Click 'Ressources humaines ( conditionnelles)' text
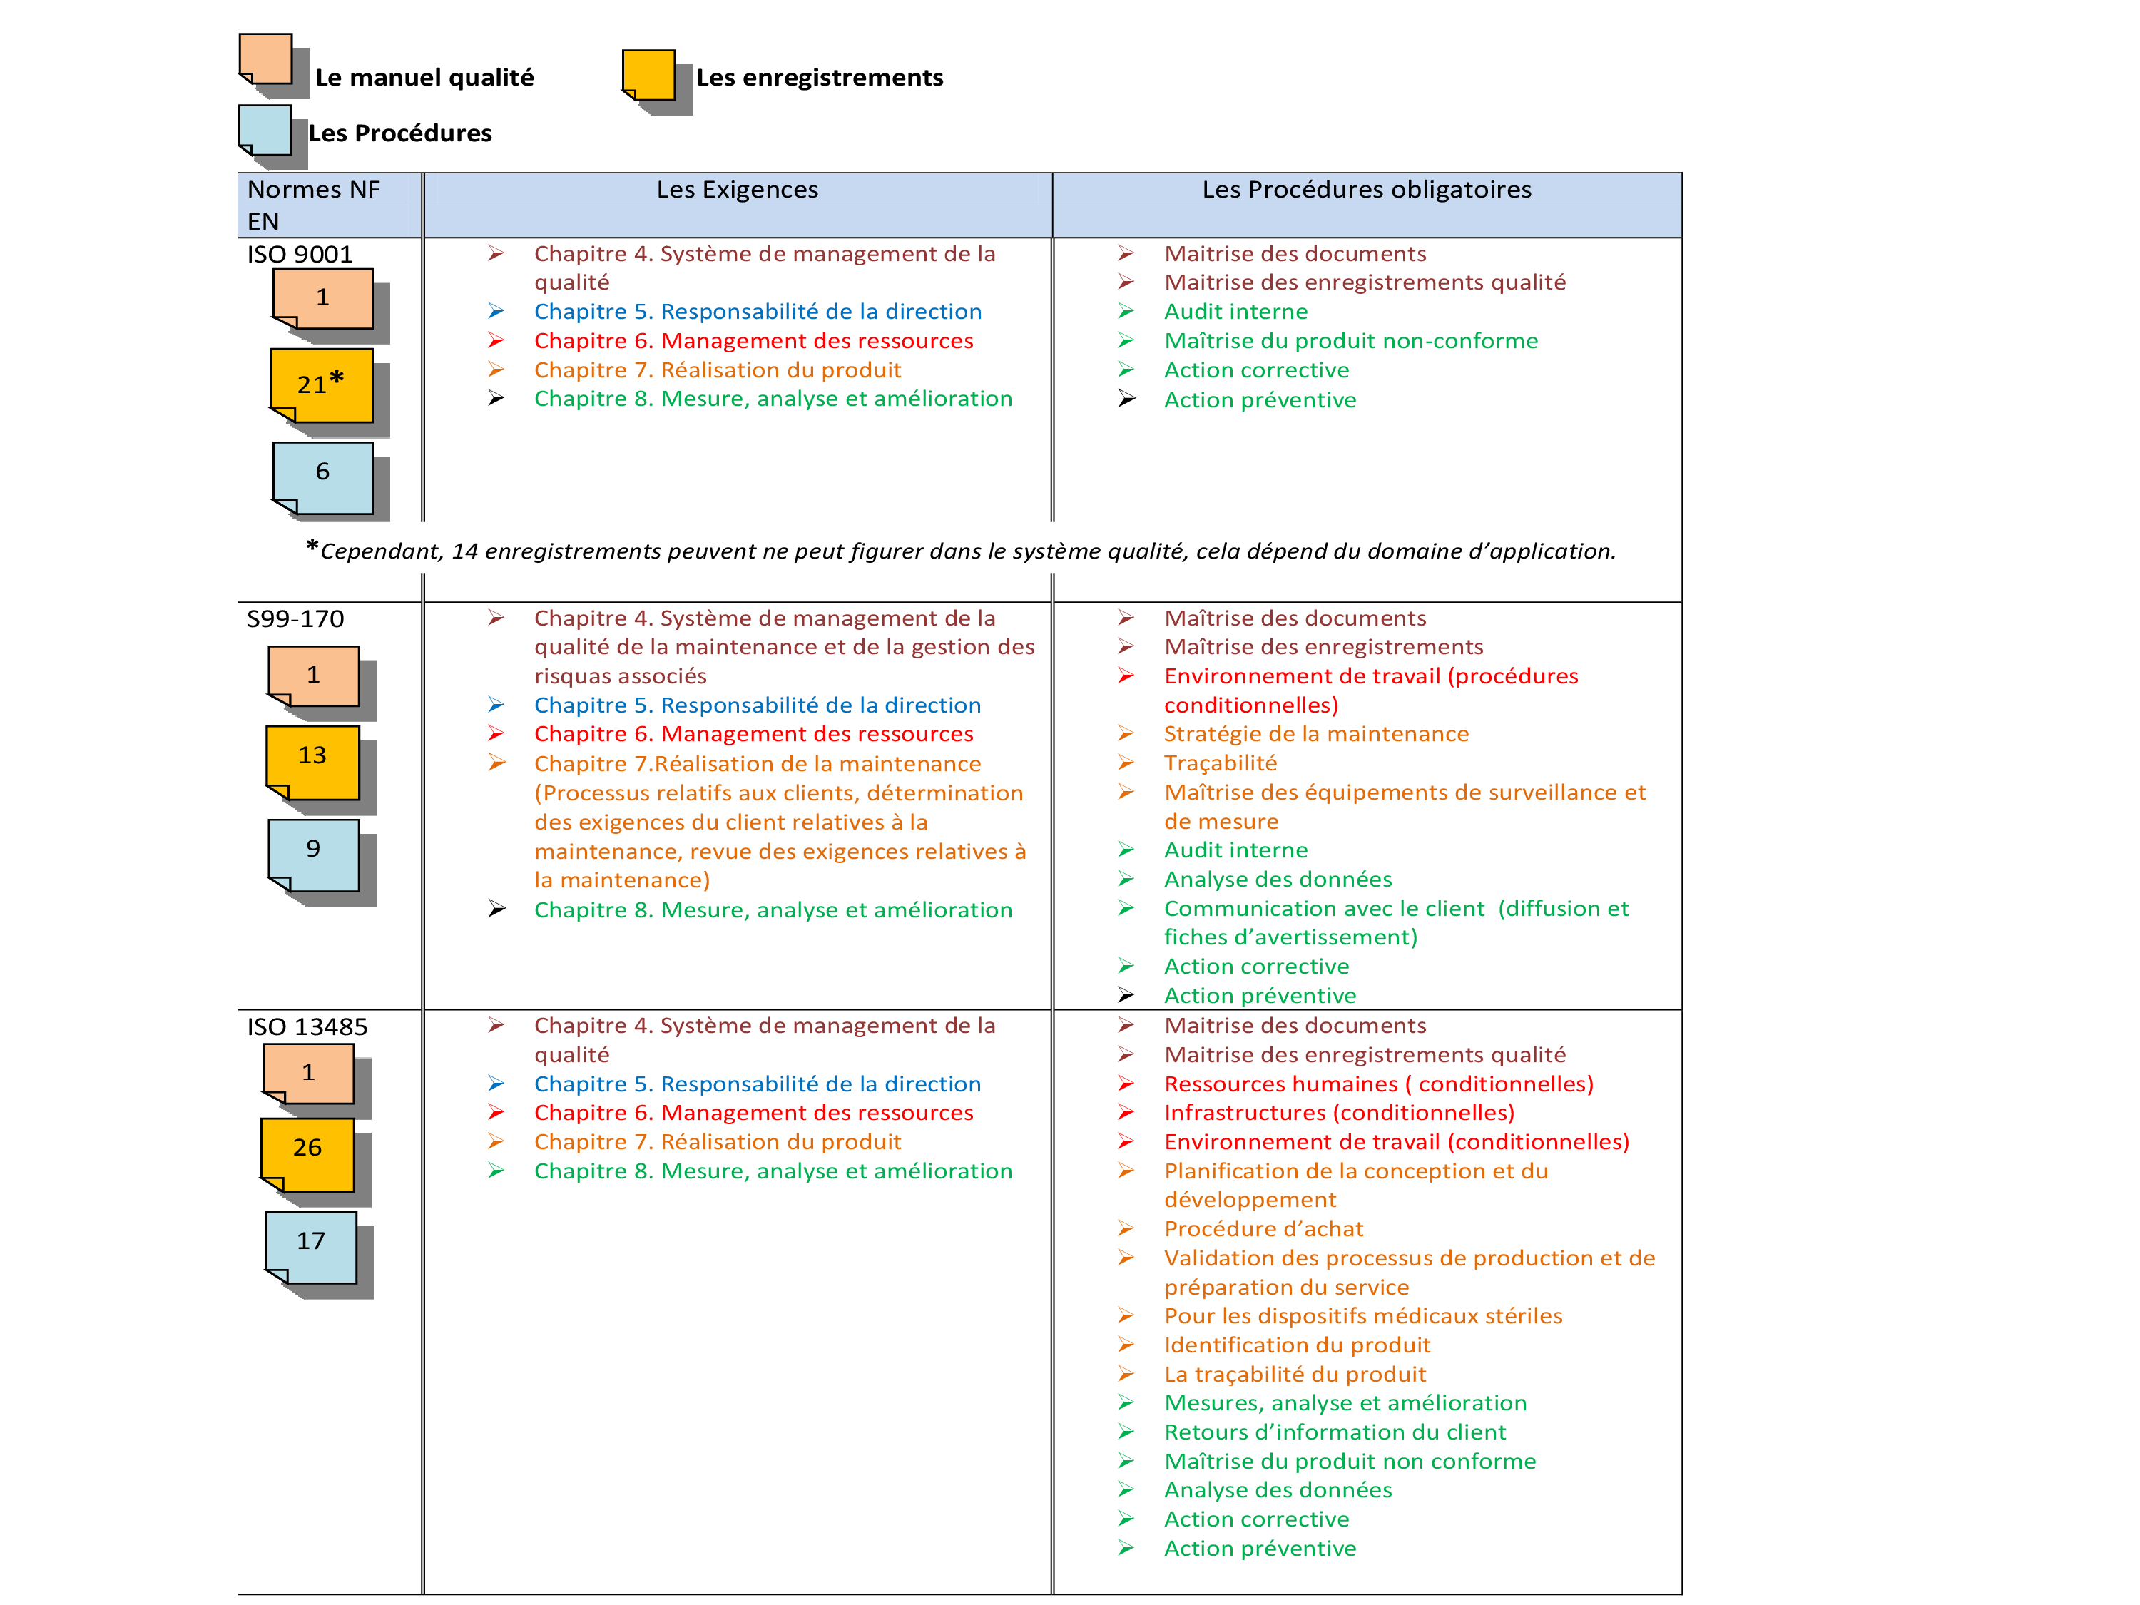 point(1379,1084)
